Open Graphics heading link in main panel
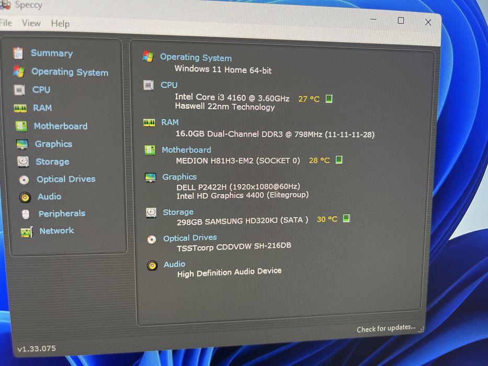Viewport: 488px width, 366px height. coord(179,177)
